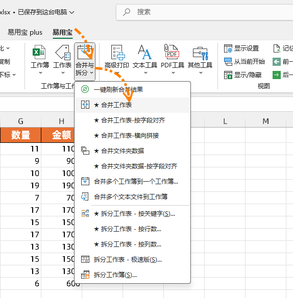Click the 数量 cell with value 19
This screenshot has width=293, height=298.
pos(20,186)
